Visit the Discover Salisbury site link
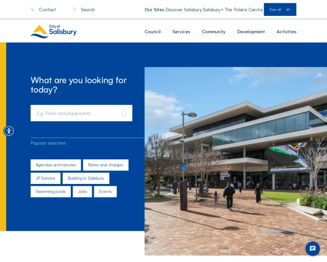 point(184,10)
